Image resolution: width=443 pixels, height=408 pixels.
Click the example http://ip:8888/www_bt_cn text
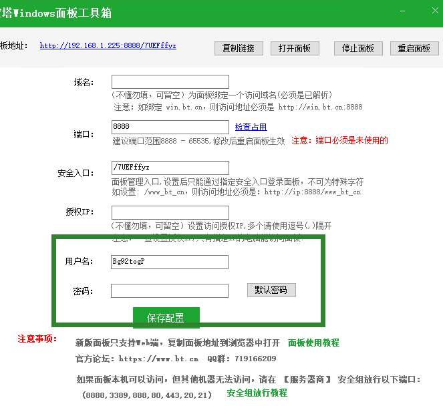coord(313,192)
